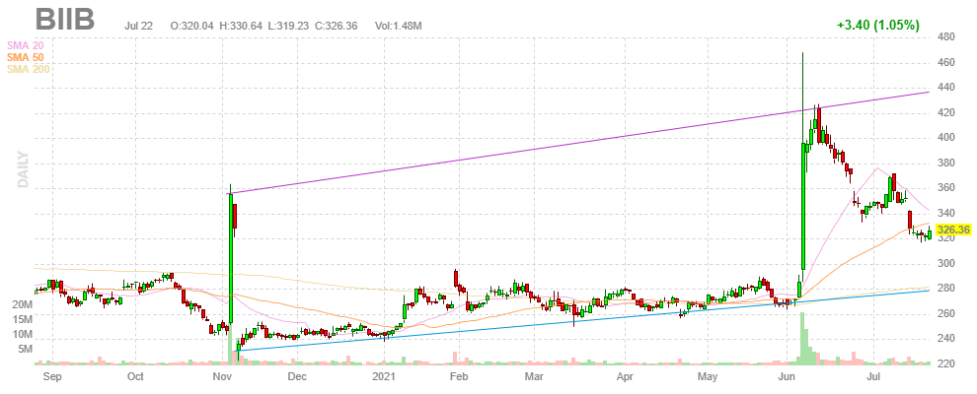Click the 380 price axis label
Image resolution: width=977 pixels, height=394 pixels.
tap(946, 164)
